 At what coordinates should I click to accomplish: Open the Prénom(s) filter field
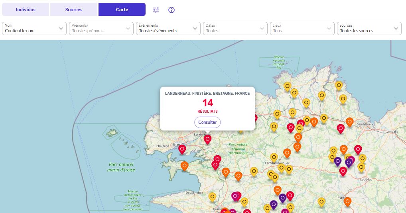pos(101,28)
